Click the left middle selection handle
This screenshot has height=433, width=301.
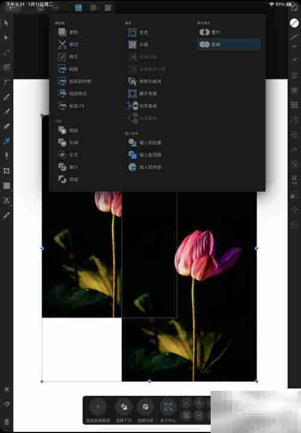coord(42,248)
